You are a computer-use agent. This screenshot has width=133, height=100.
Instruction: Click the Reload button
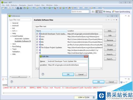[110, 45]
